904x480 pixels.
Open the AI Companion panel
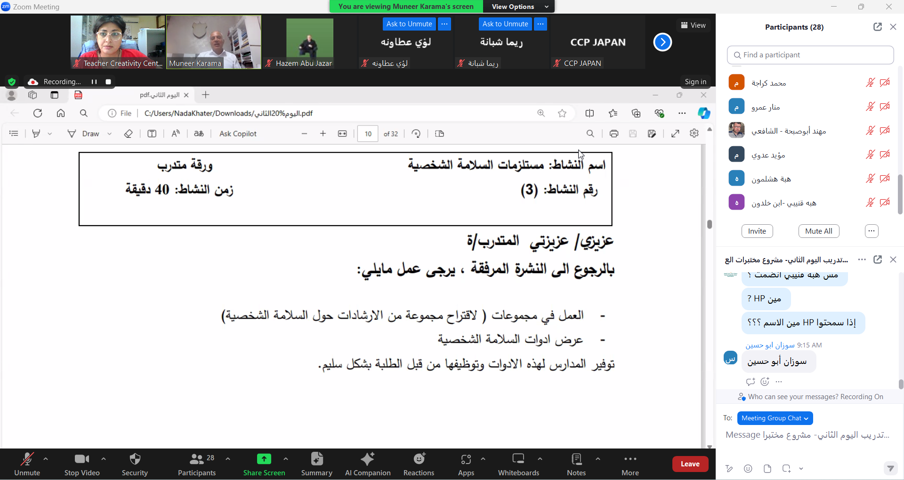pos(367,464)
